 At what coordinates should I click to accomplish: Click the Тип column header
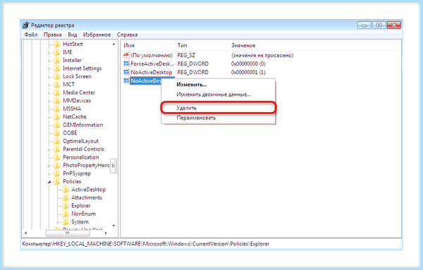click(182, 45)
